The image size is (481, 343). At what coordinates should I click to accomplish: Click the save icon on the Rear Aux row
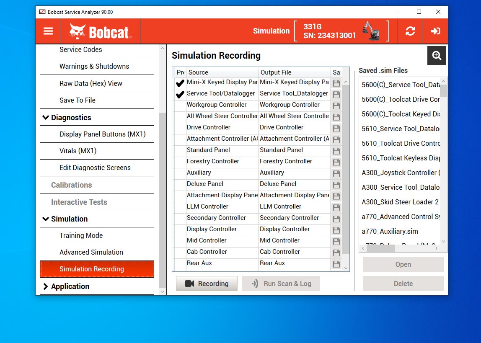336,264
